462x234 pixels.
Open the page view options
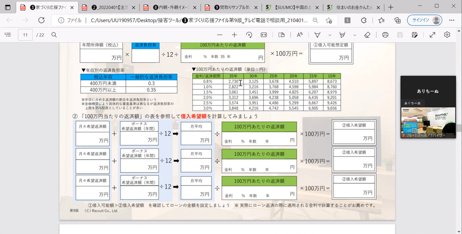tap(282, 35)
